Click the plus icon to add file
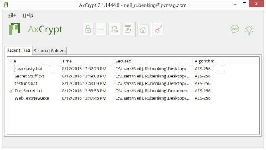The width and height of the screenshot is (266, 150). [101, 29]
